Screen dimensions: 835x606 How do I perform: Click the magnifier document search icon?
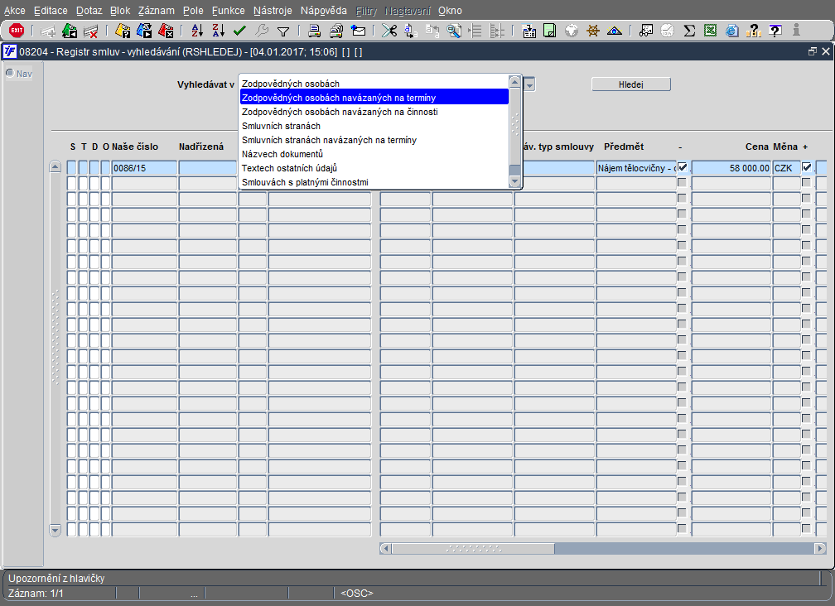tap(454, 31)
